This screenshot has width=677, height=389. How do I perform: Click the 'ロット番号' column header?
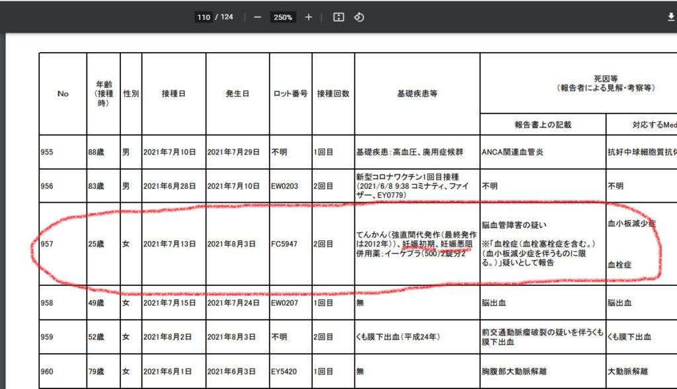(291, 94)
